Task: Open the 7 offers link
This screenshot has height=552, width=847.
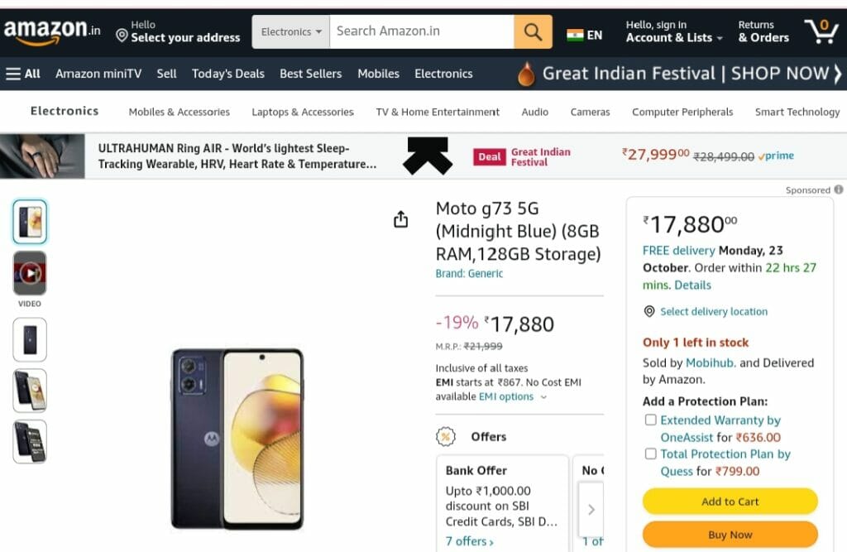Action: [x=469, y=541]
